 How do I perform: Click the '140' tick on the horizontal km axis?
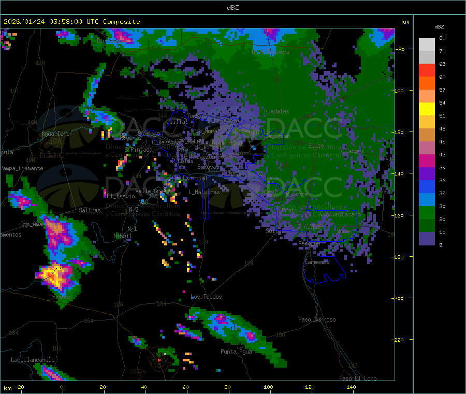pos(351,387)
